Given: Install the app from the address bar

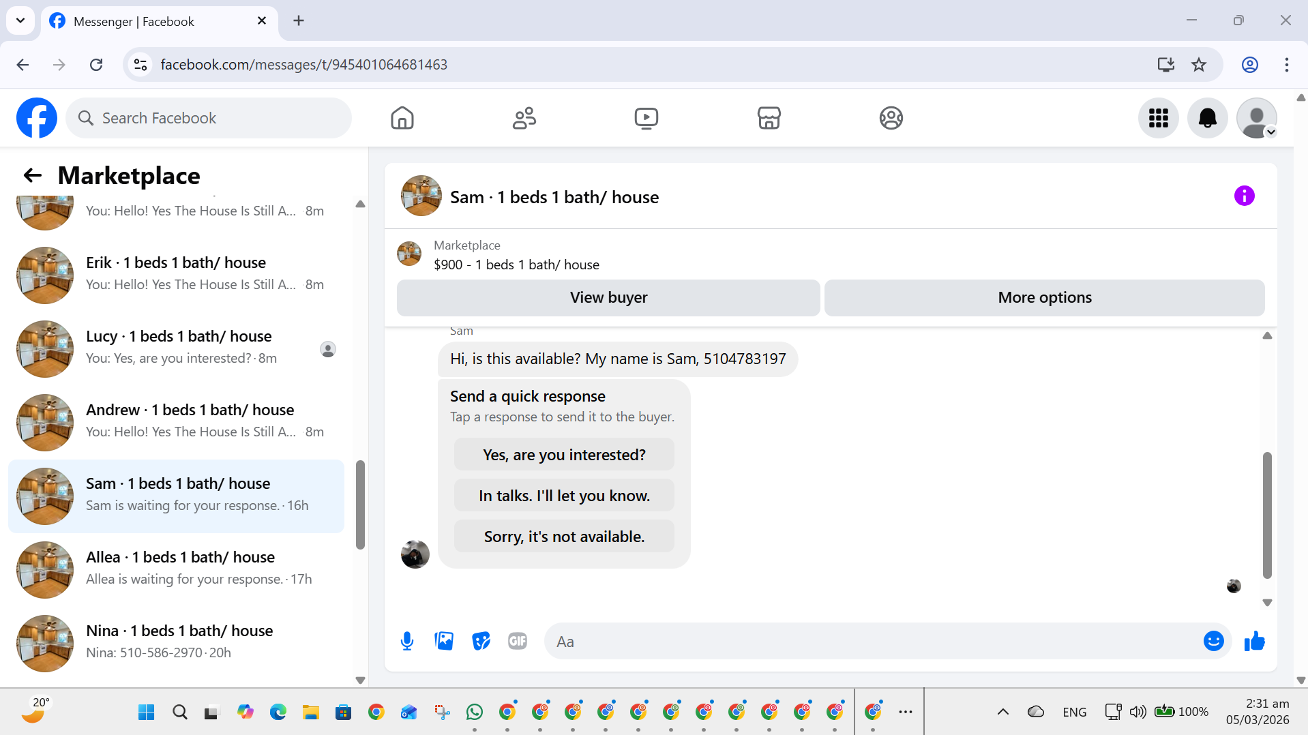Looking at the screenshot, I should pyautogui.click(x=1165, y=65).
